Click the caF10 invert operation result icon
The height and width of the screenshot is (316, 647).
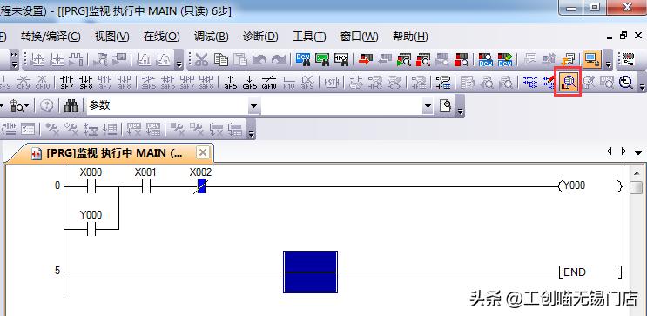pyautogui.click(x=269, y=82)
